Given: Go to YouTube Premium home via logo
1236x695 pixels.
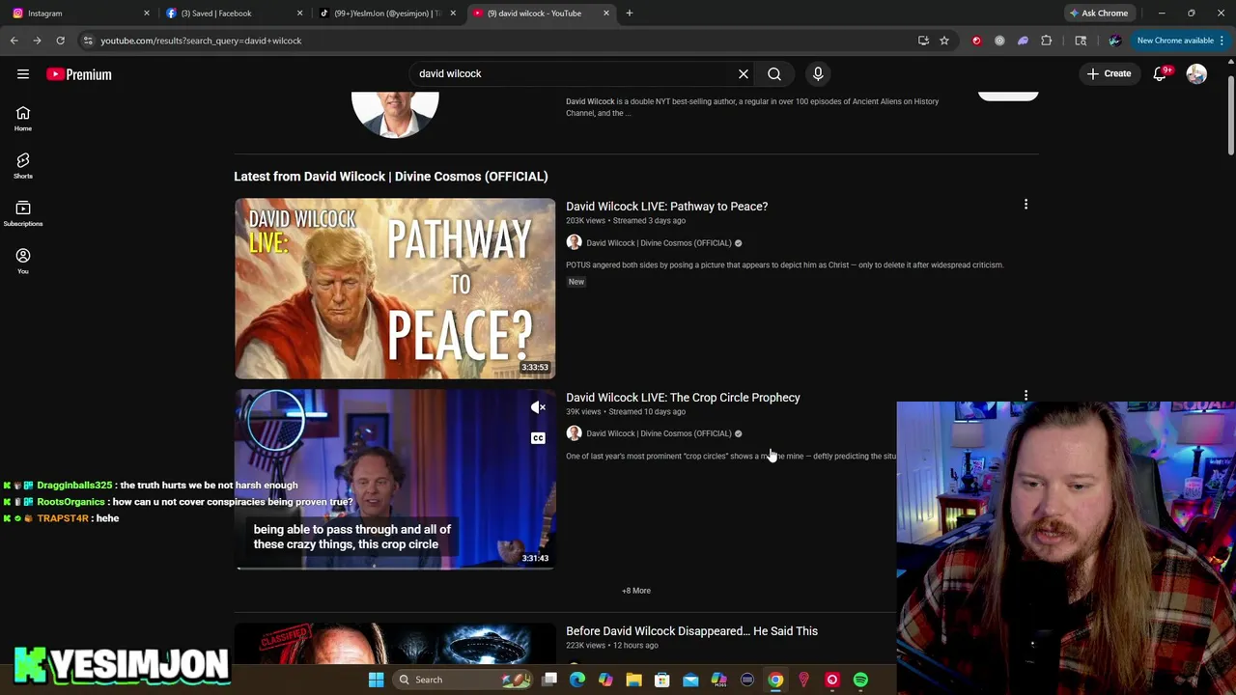Looking at the screenshot, I should tap(79, 74).
